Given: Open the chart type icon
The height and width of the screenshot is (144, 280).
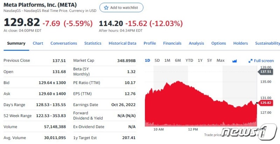Looking at the screenshot, I should [x=234, y=61].
